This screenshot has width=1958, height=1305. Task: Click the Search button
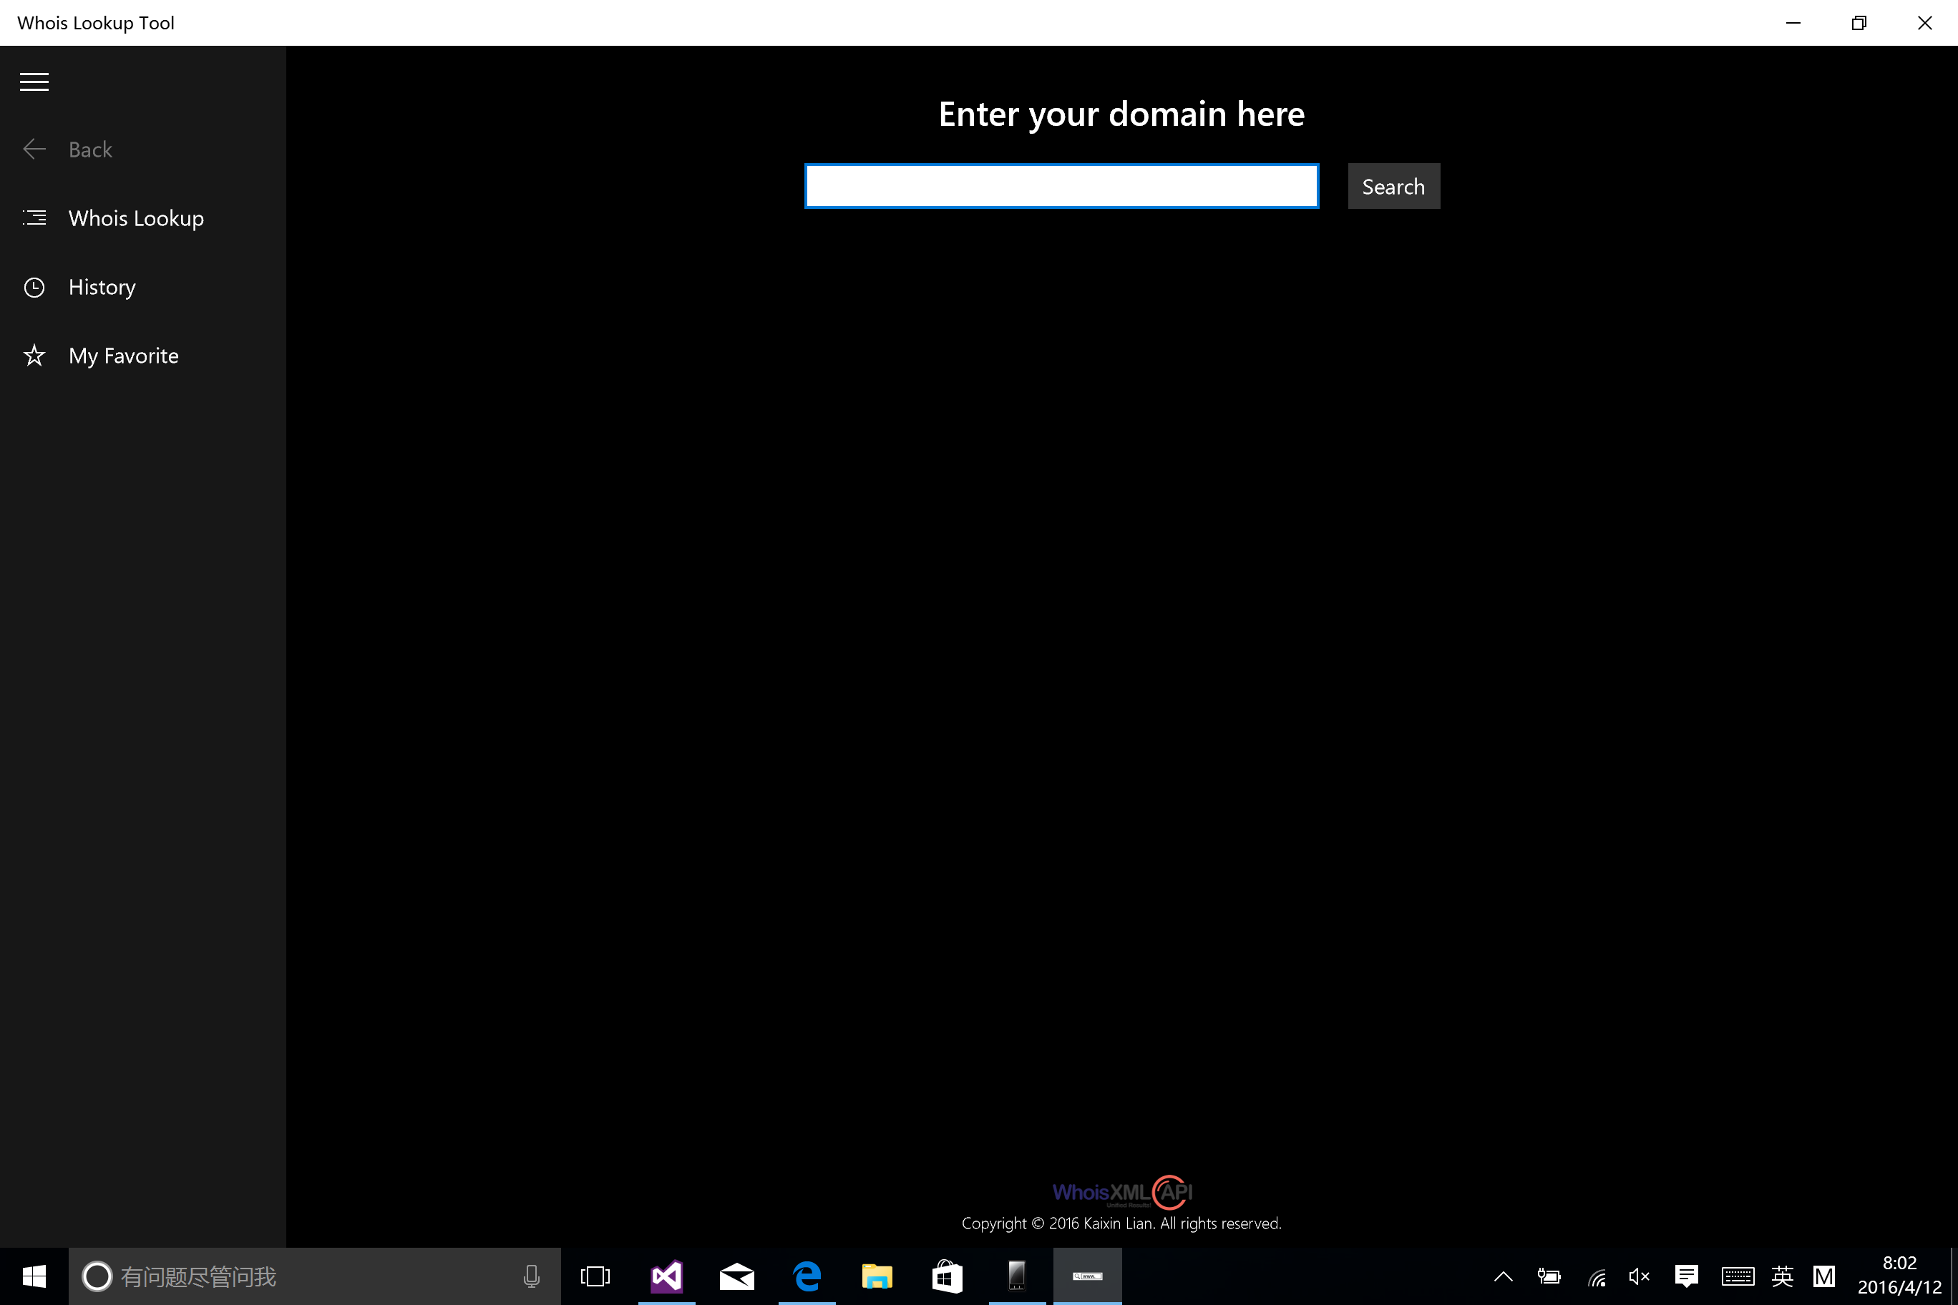pyautogui.click(x=1393, y=185)
